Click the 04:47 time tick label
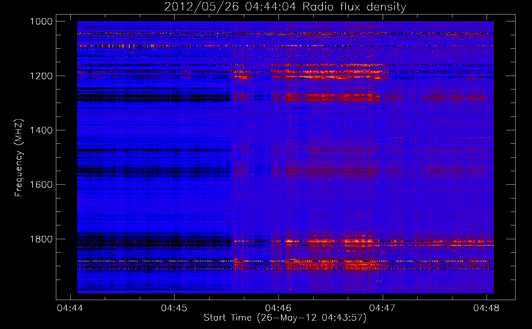Screen dimensions: 532x329 (x=382, y=308)
